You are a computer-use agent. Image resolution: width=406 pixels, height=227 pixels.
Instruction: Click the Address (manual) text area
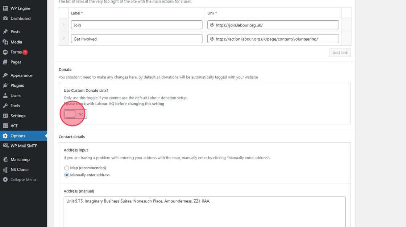point(204,211)
